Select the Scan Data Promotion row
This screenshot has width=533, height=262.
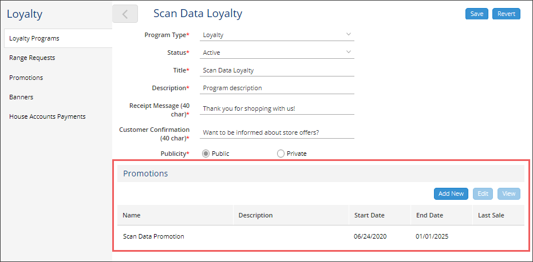(321, 236)
